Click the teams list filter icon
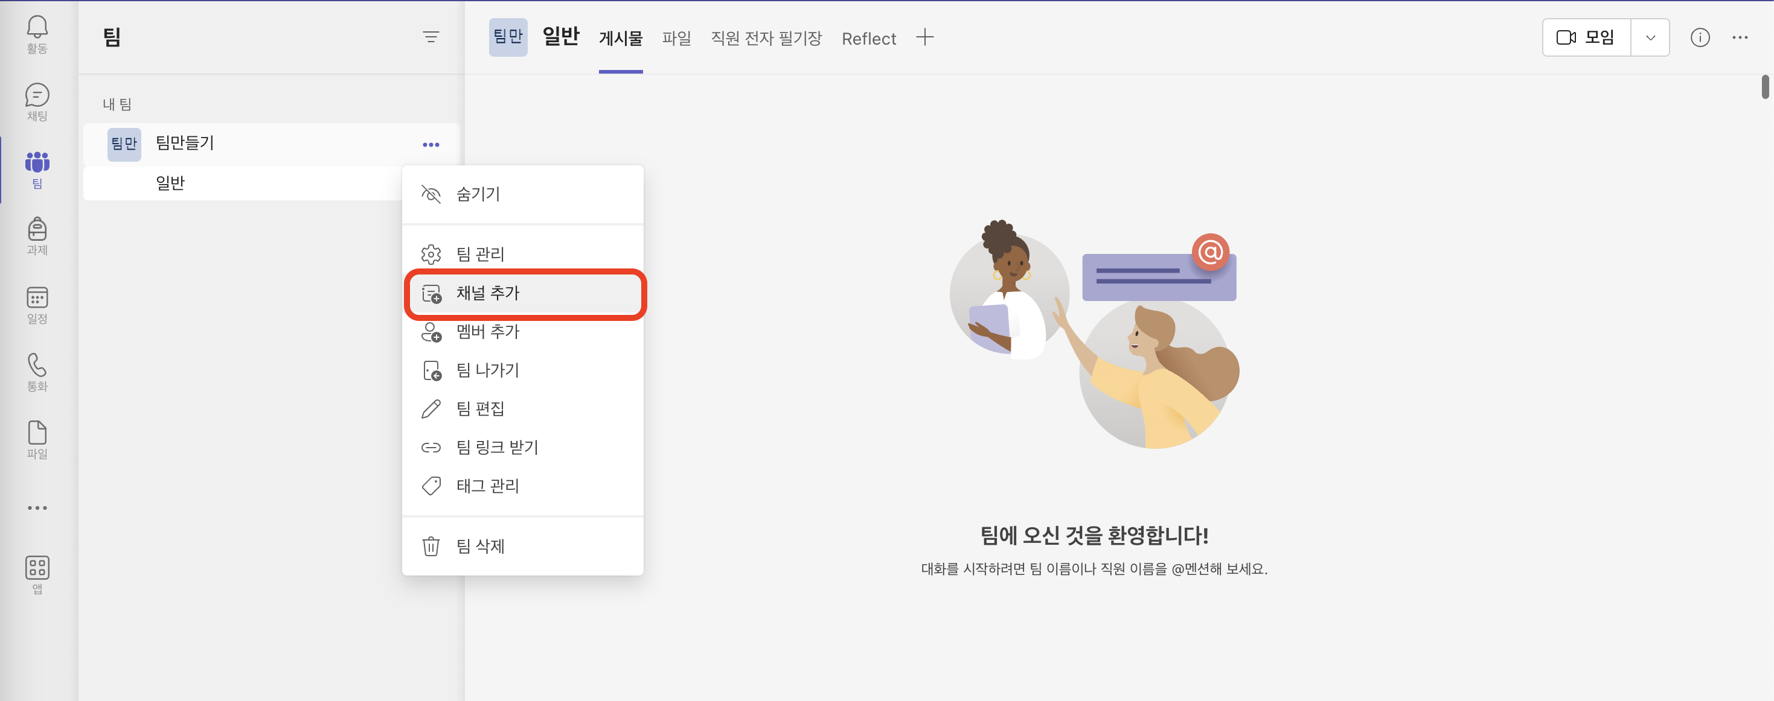This screenshot has height=701, width=1774. [x=431, y=37]
